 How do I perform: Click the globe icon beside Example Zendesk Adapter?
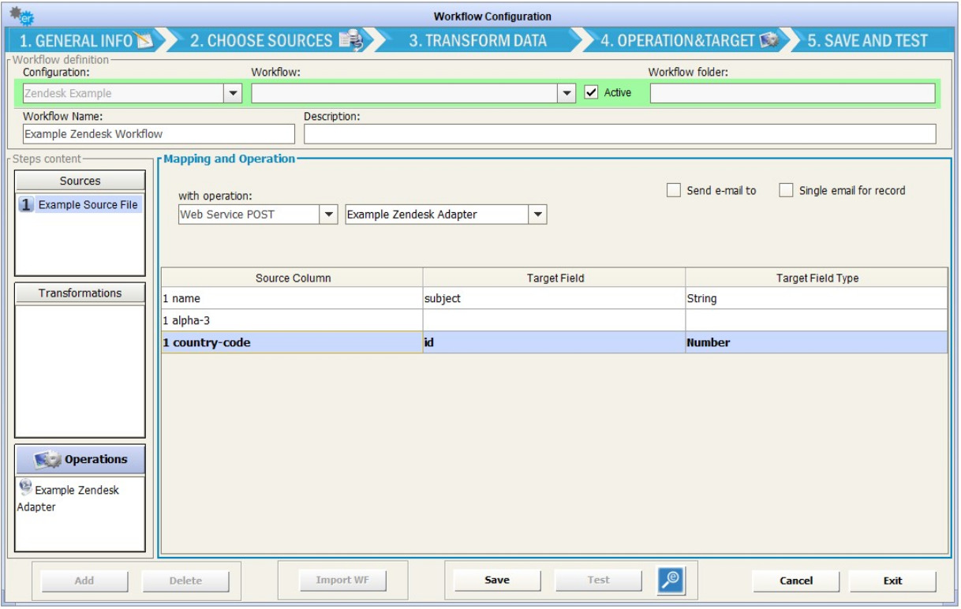(24, 488)
